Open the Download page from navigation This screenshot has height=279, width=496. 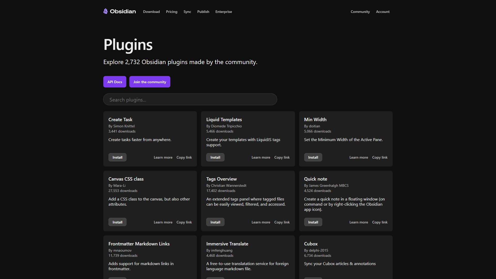151,12
